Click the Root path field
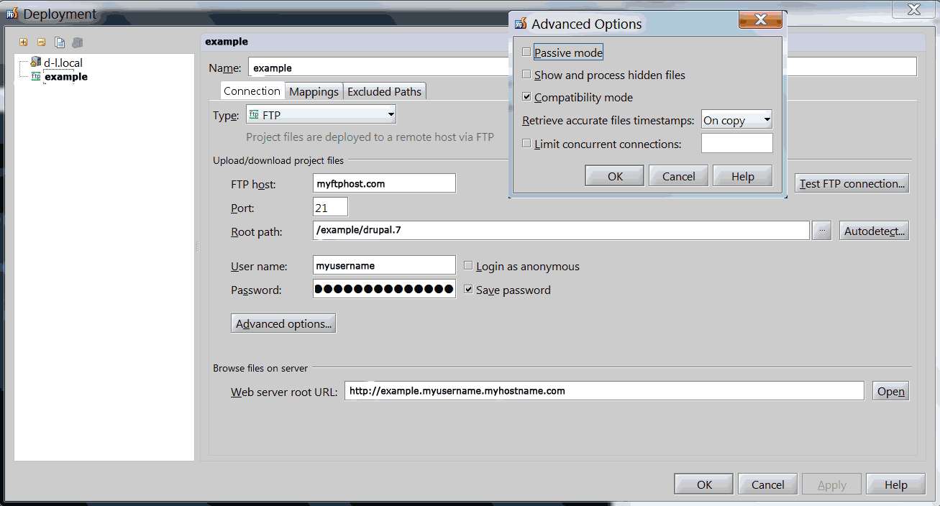940x506 pixels. [x=562, y=231]
